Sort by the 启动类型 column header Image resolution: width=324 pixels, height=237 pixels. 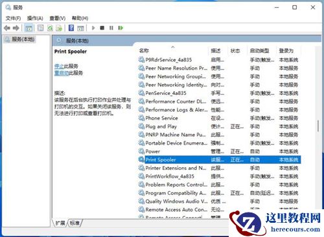tap(259, 51)
